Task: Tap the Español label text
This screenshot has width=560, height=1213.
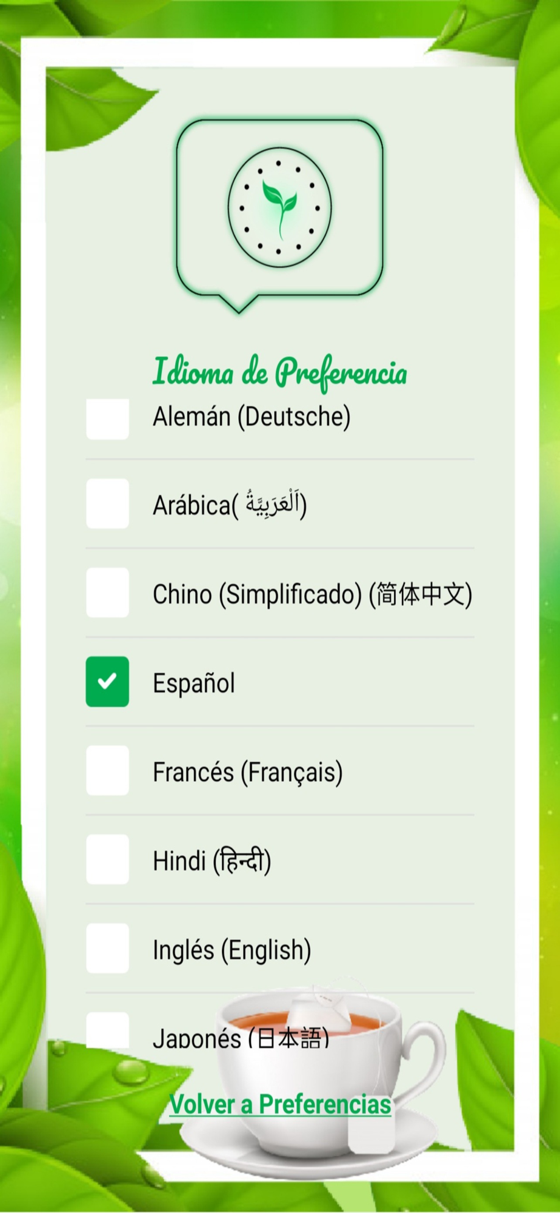Action: [194, 684]
